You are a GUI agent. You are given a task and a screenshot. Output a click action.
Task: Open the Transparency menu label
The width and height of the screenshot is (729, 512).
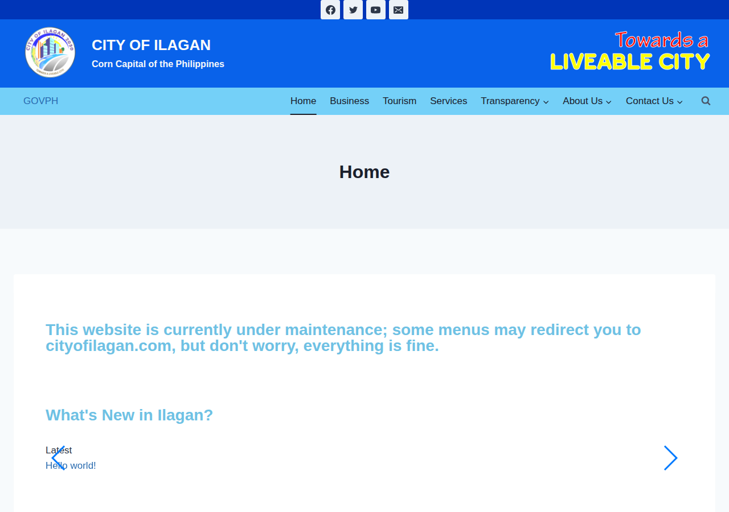[x=510, y=101]
